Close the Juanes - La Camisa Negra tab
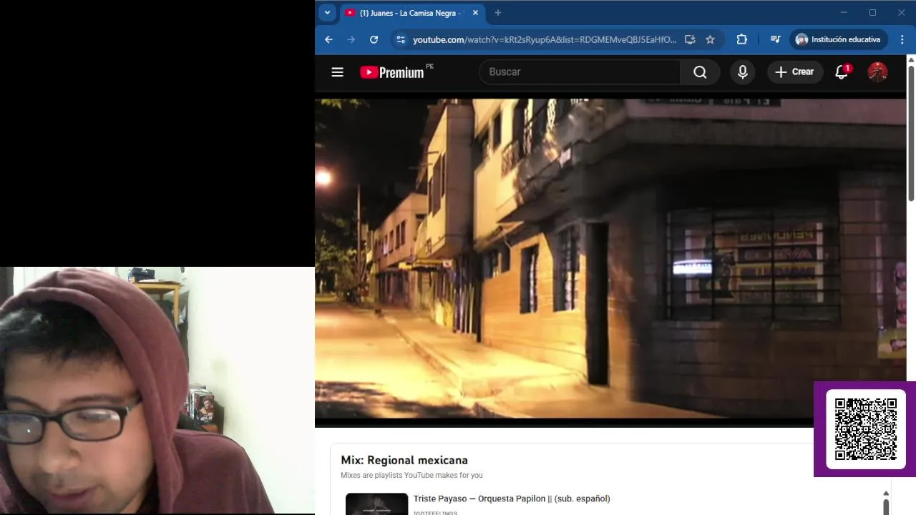The image size is (916, 515). tap(475, 13)
